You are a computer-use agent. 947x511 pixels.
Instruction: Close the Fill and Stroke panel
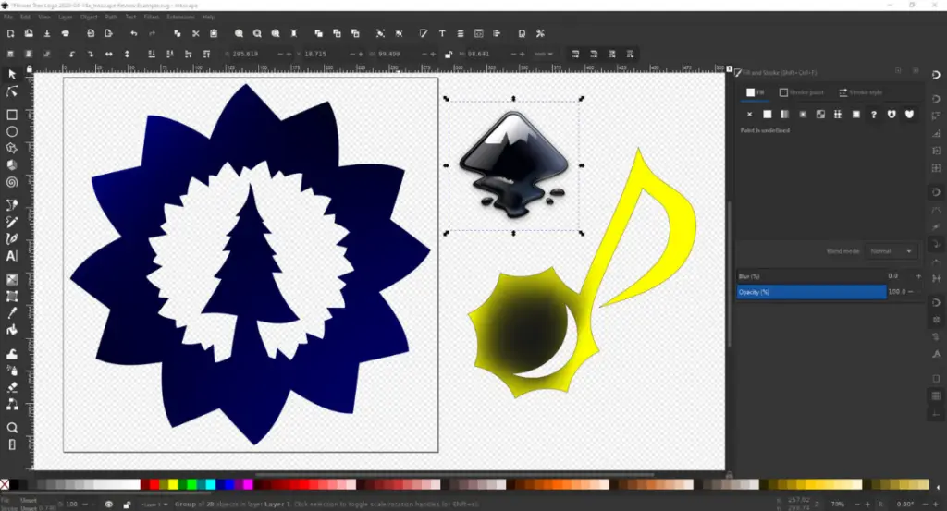pyautogui.click(x=916, y=71)
